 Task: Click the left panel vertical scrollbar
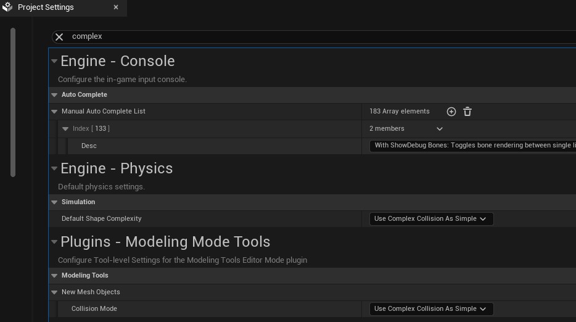[13, 102]
